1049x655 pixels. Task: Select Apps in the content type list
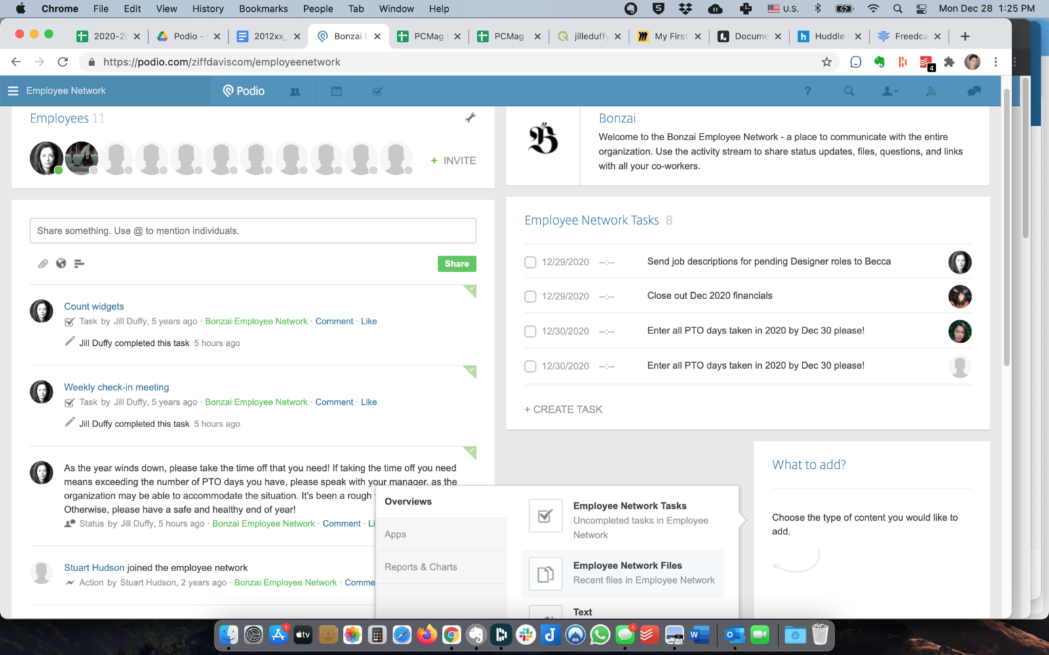[395, 534]
